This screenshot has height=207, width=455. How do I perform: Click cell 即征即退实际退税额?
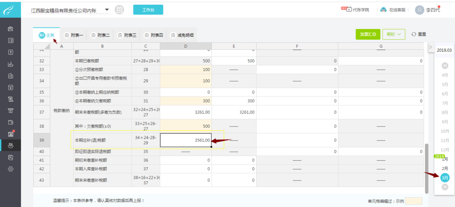tap(102, 151)
